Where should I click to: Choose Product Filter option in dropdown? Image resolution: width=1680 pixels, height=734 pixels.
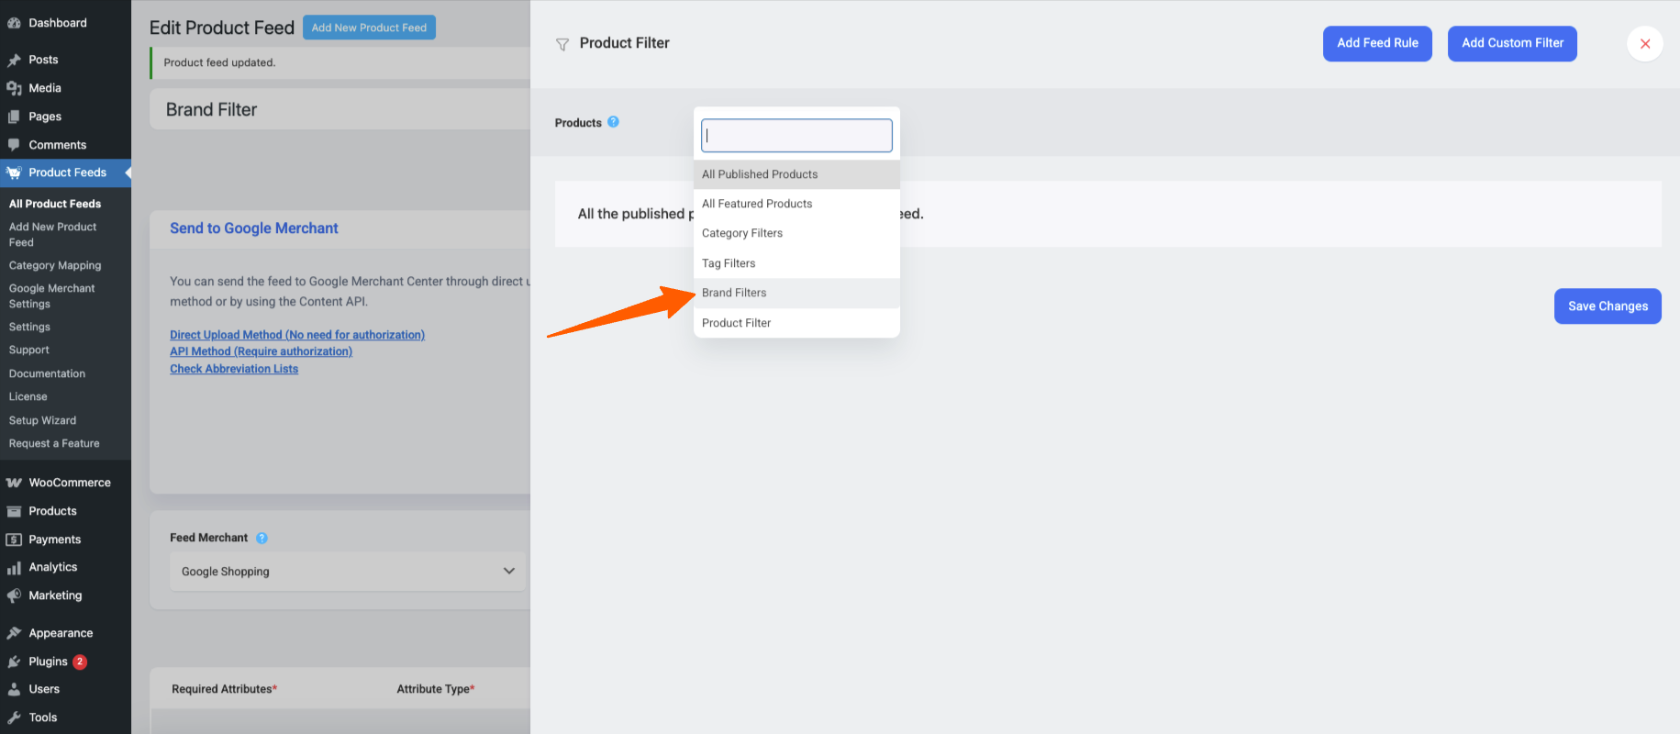tap(796, 323)
